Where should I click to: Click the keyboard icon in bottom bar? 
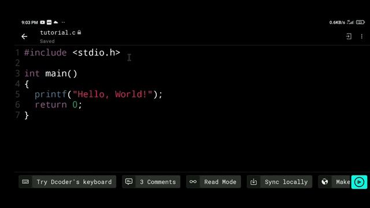(x=25, y=182)
